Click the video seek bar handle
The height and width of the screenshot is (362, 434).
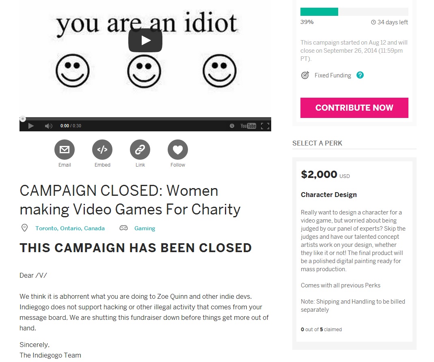pos(23,119)
